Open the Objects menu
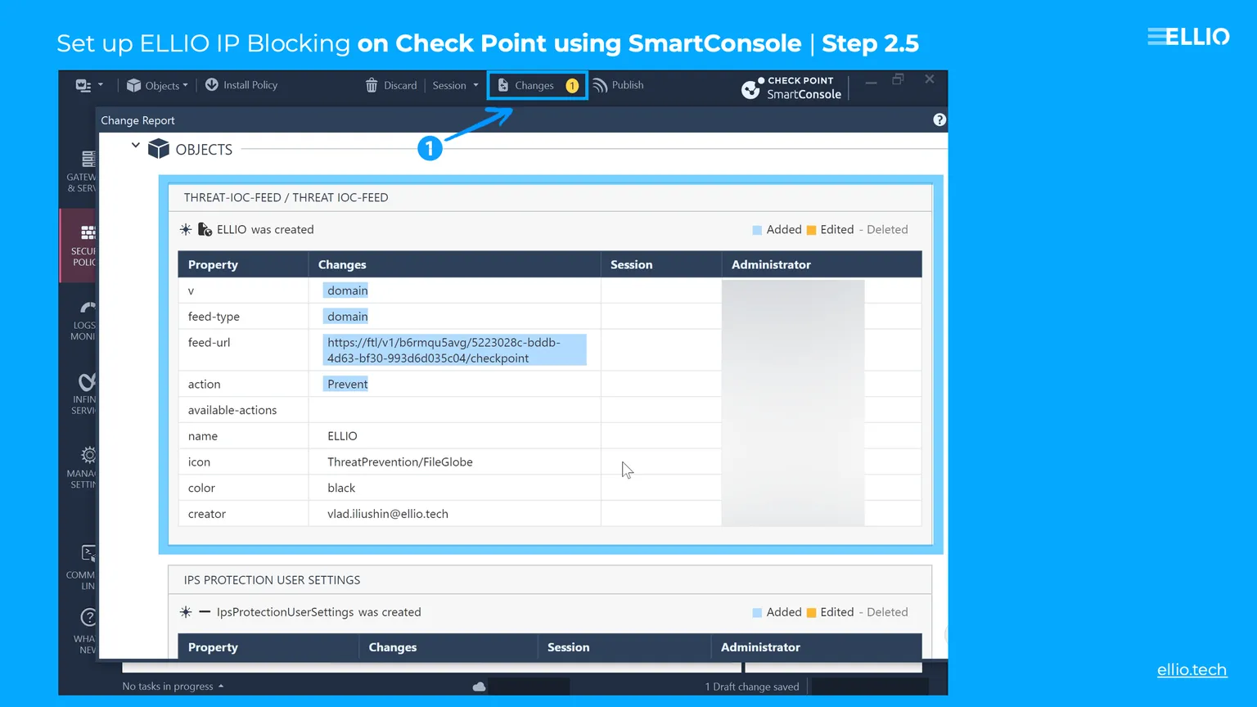 (x=157, y=85)
